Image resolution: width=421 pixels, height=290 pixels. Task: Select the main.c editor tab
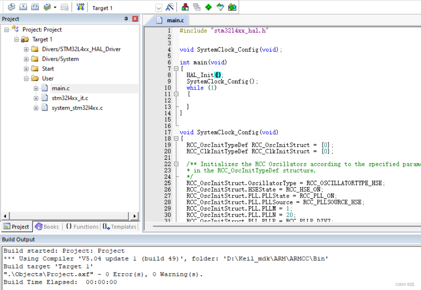175,20
